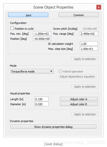Edit the Max. step size field
Image resolution: width=107 pixels, height=147 pixels.
(89, 49)
